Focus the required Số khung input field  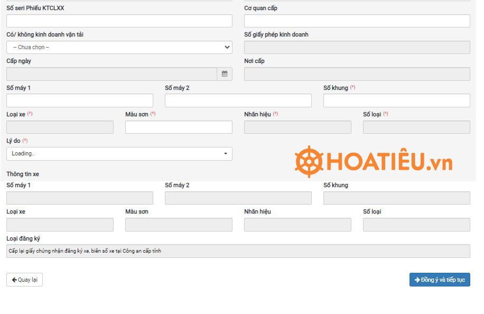coord(396,100)
